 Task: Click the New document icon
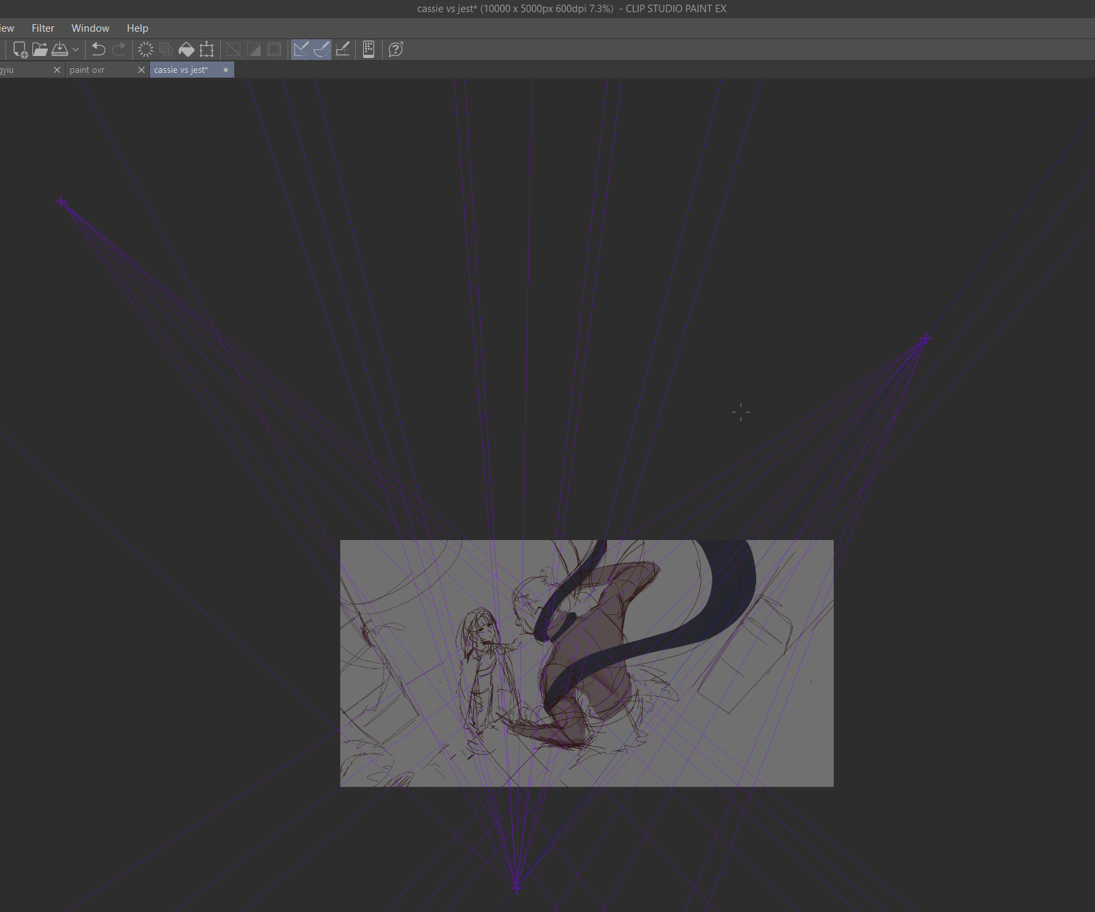20,49
